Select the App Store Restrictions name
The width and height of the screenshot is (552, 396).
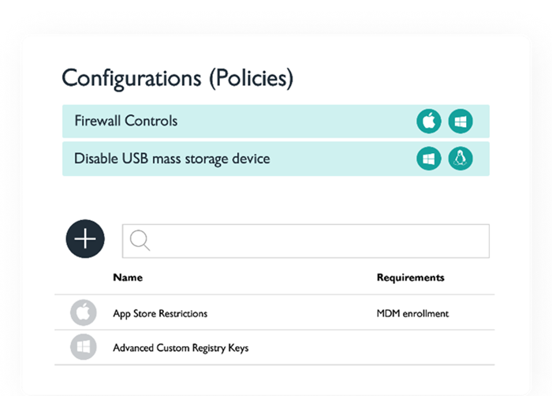(160, 313)
